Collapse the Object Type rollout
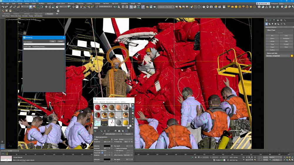 tap(271, 30)
